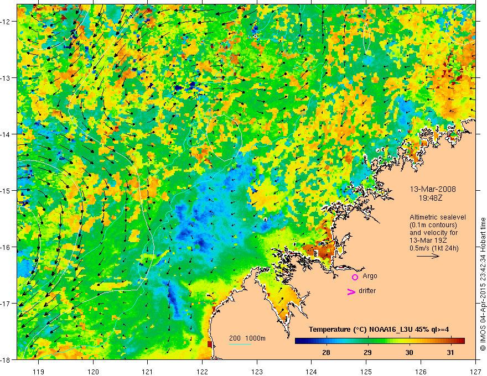Click the 30 value on temperature scale
Screen dimensions: 487x376
tap(409, 352)
